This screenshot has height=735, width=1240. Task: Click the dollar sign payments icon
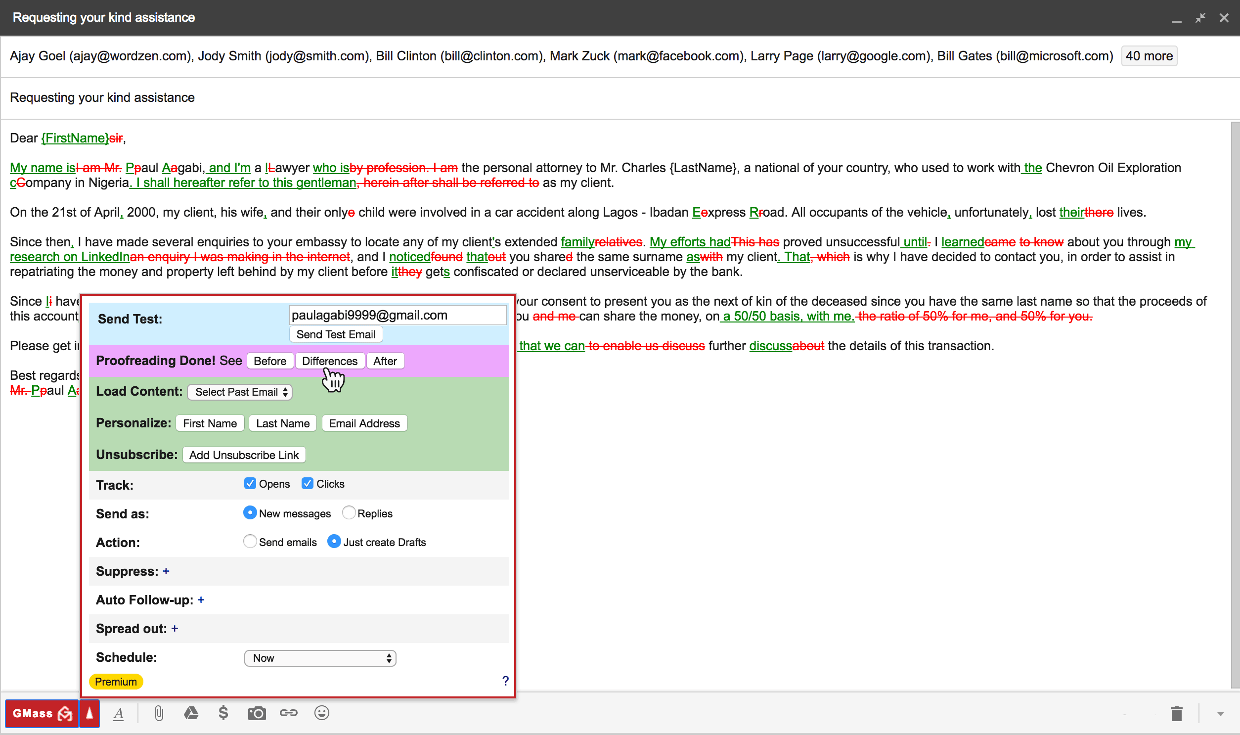click(x=224, y=713)
